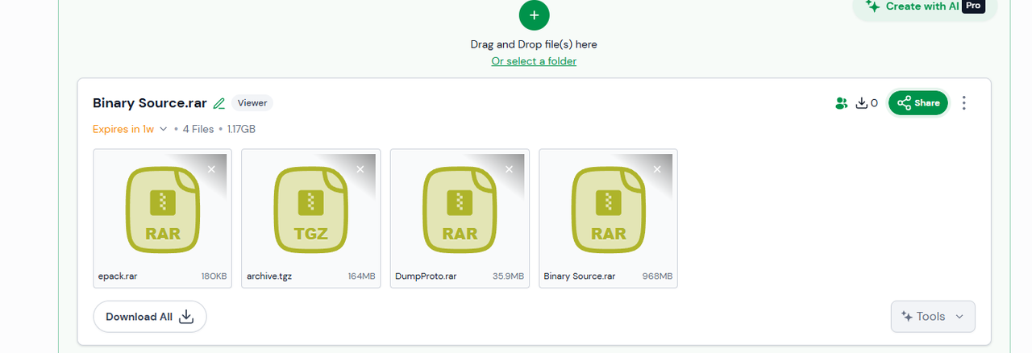Remove epack.rar with its X icon
Screen dimensions: 1032x353
(211, 169)
